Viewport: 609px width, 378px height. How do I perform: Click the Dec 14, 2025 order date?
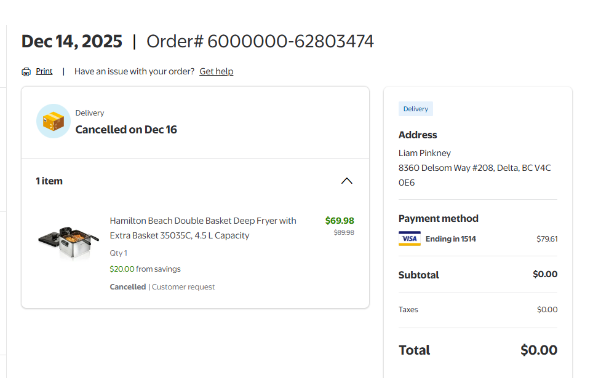click(72, 41)
